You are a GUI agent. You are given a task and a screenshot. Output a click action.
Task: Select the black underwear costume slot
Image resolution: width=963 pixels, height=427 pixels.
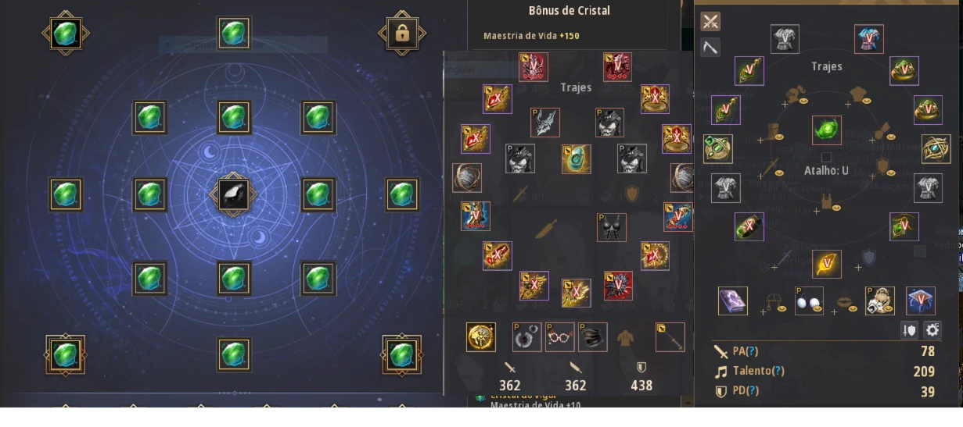point(612,227)
